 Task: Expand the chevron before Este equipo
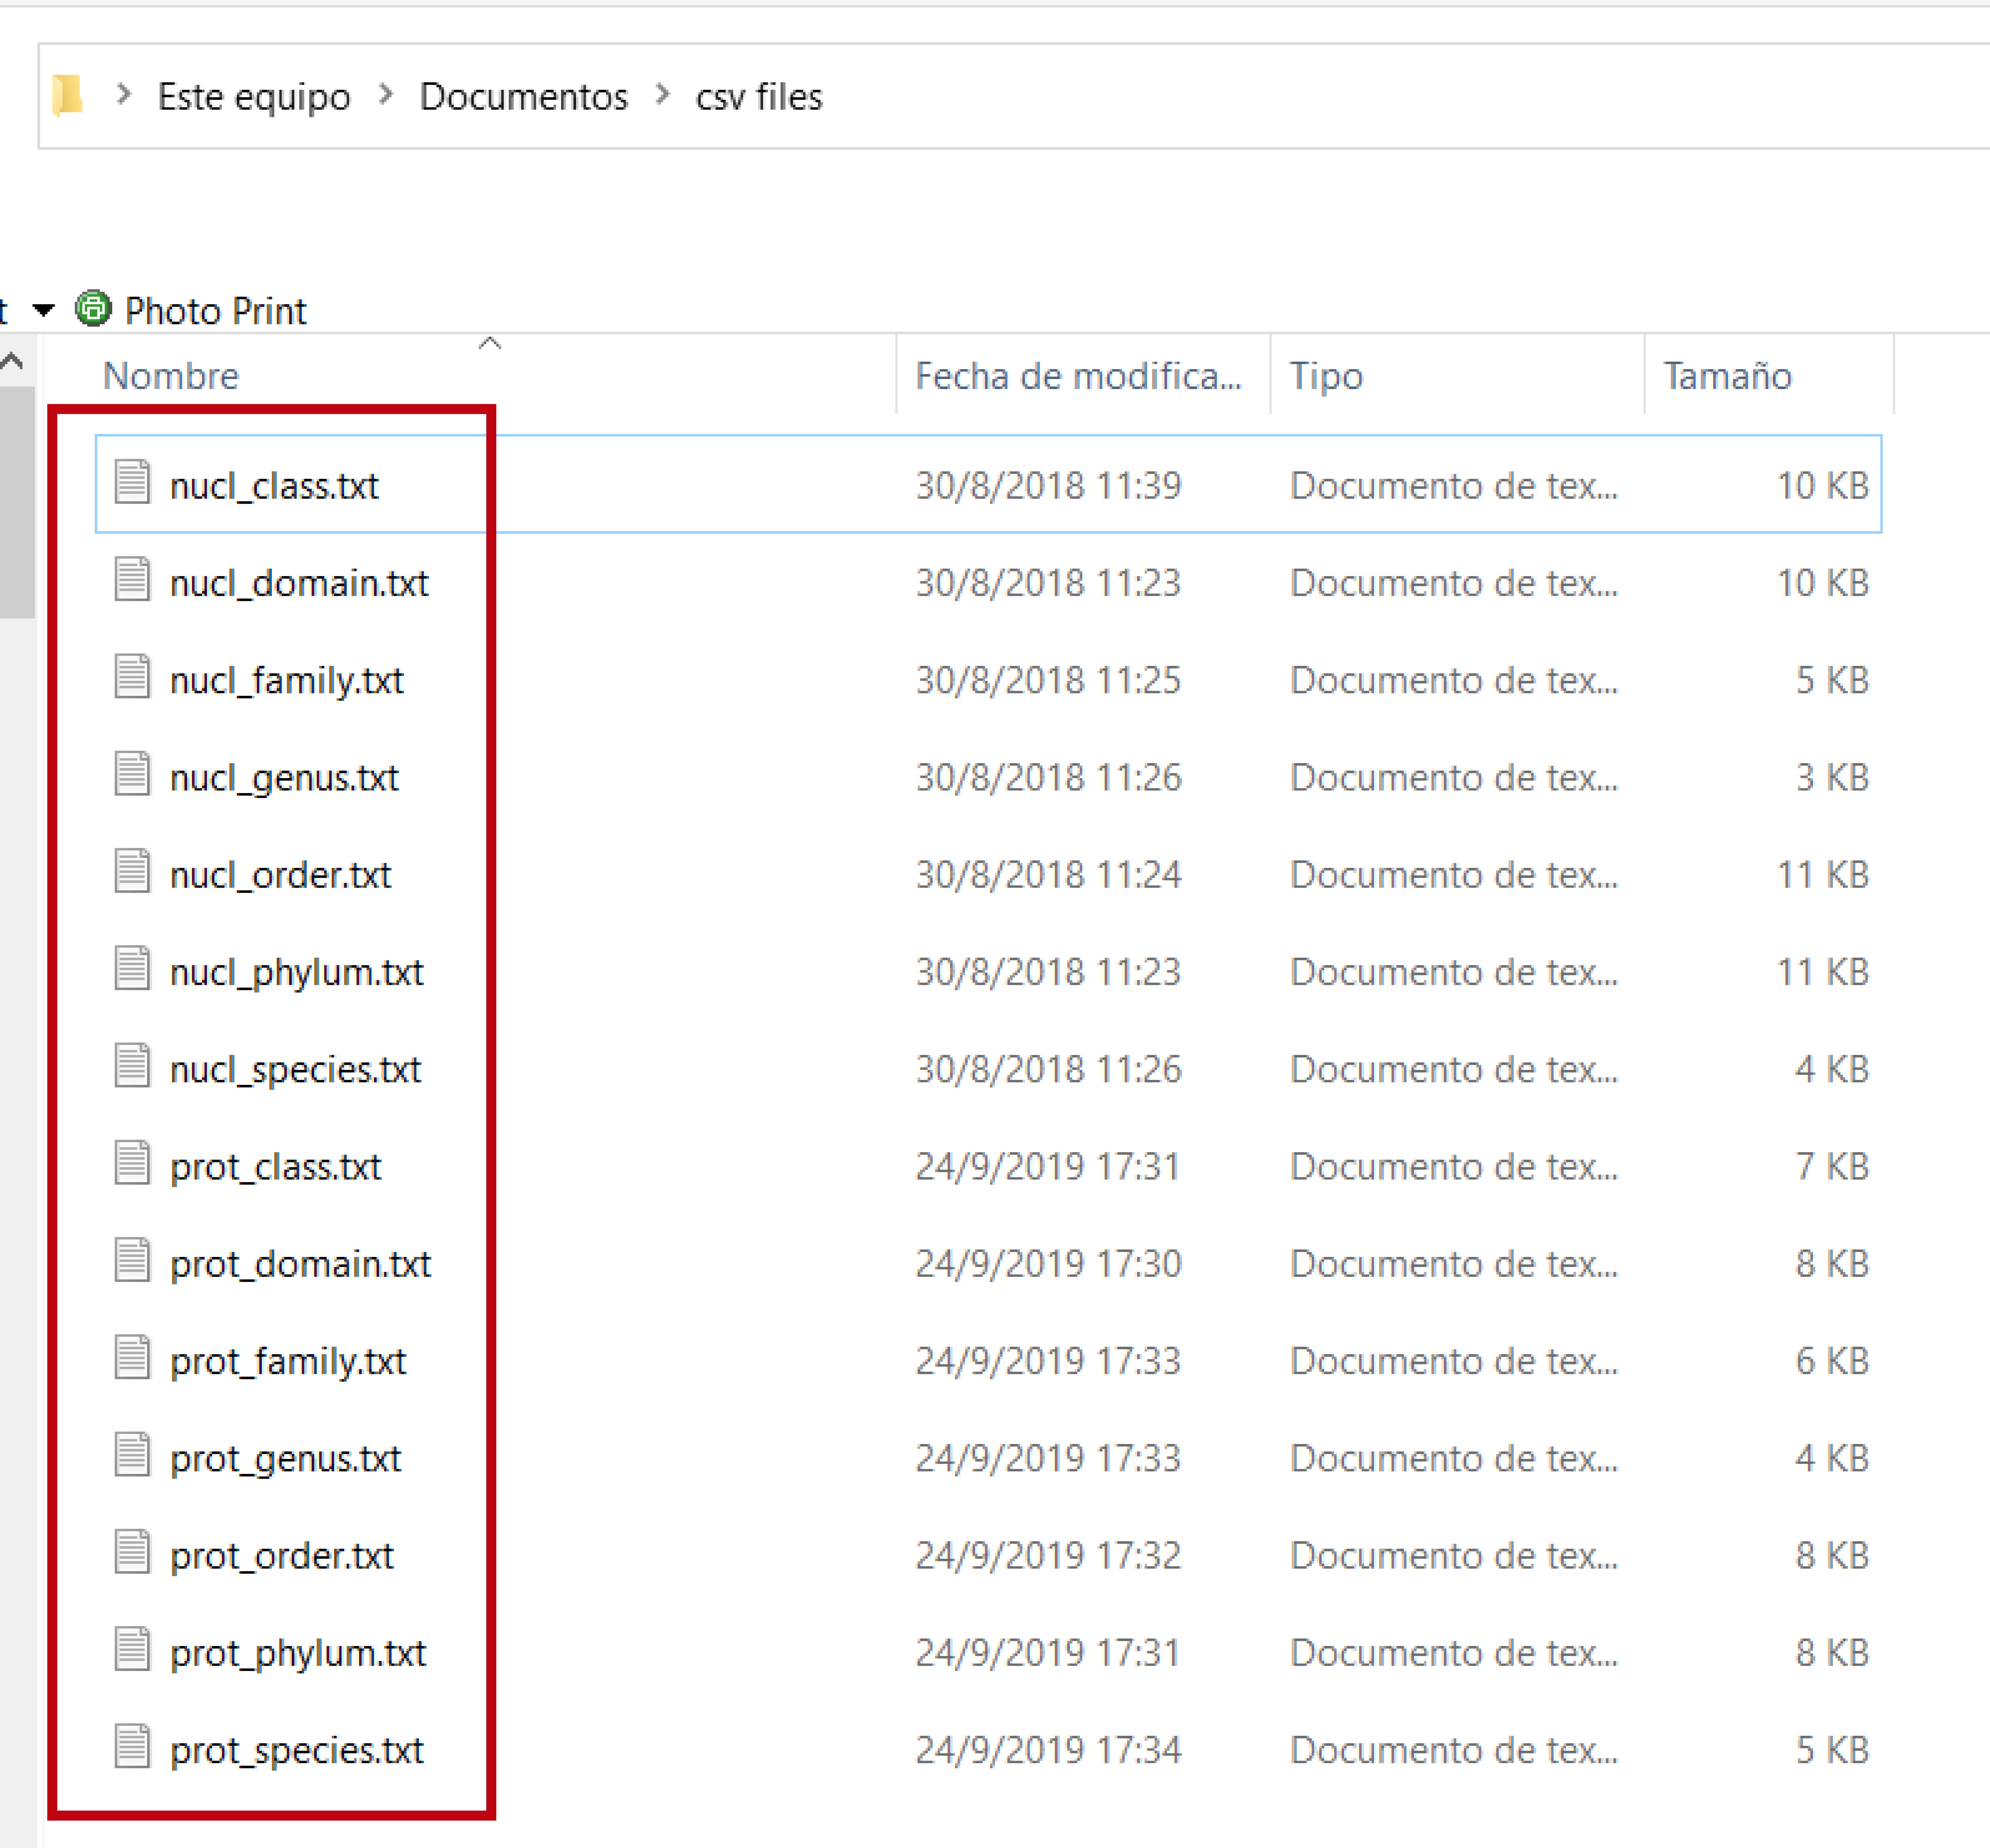pyautogui.click(x=124, y=95)
